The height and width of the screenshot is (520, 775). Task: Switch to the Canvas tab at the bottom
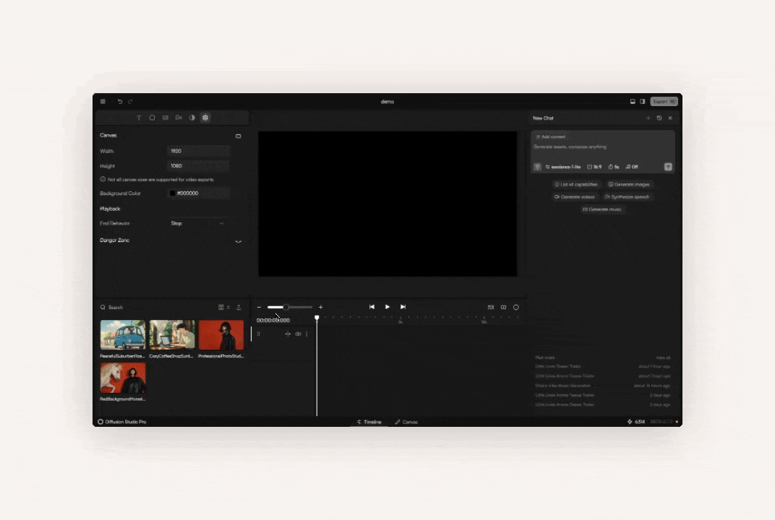point(406,422)
